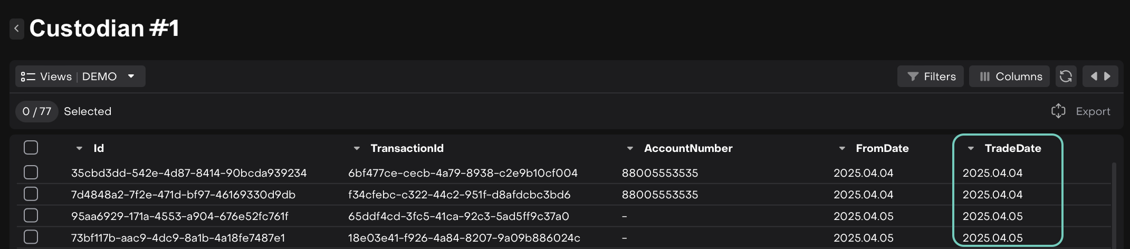Open the DEMO views dropdown
Screen dimensions: 1130x249
(x=131, y=76)
